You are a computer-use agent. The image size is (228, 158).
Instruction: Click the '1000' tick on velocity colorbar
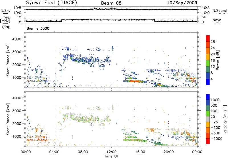point(215,100)
